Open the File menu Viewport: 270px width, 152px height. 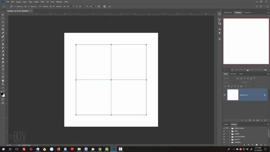coord(8,2)
